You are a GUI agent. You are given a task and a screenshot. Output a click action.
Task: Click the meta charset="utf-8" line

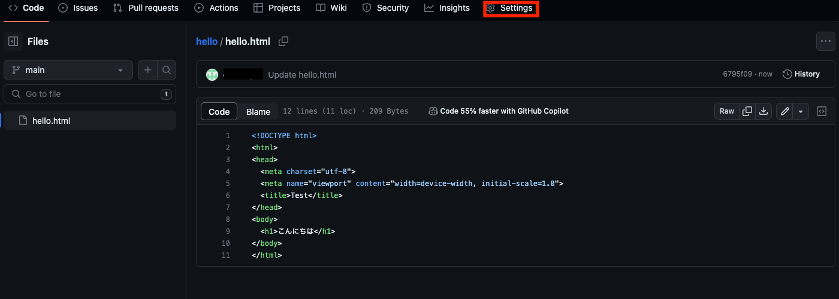coord(308,172)
